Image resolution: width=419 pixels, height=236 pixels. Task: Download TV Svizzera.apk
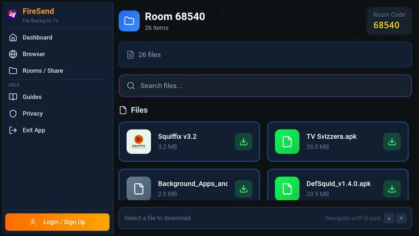[392, 141]
